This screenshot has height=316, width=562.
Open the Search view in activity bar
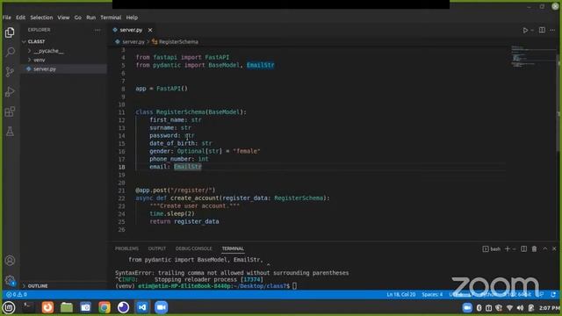coord(10,52)
